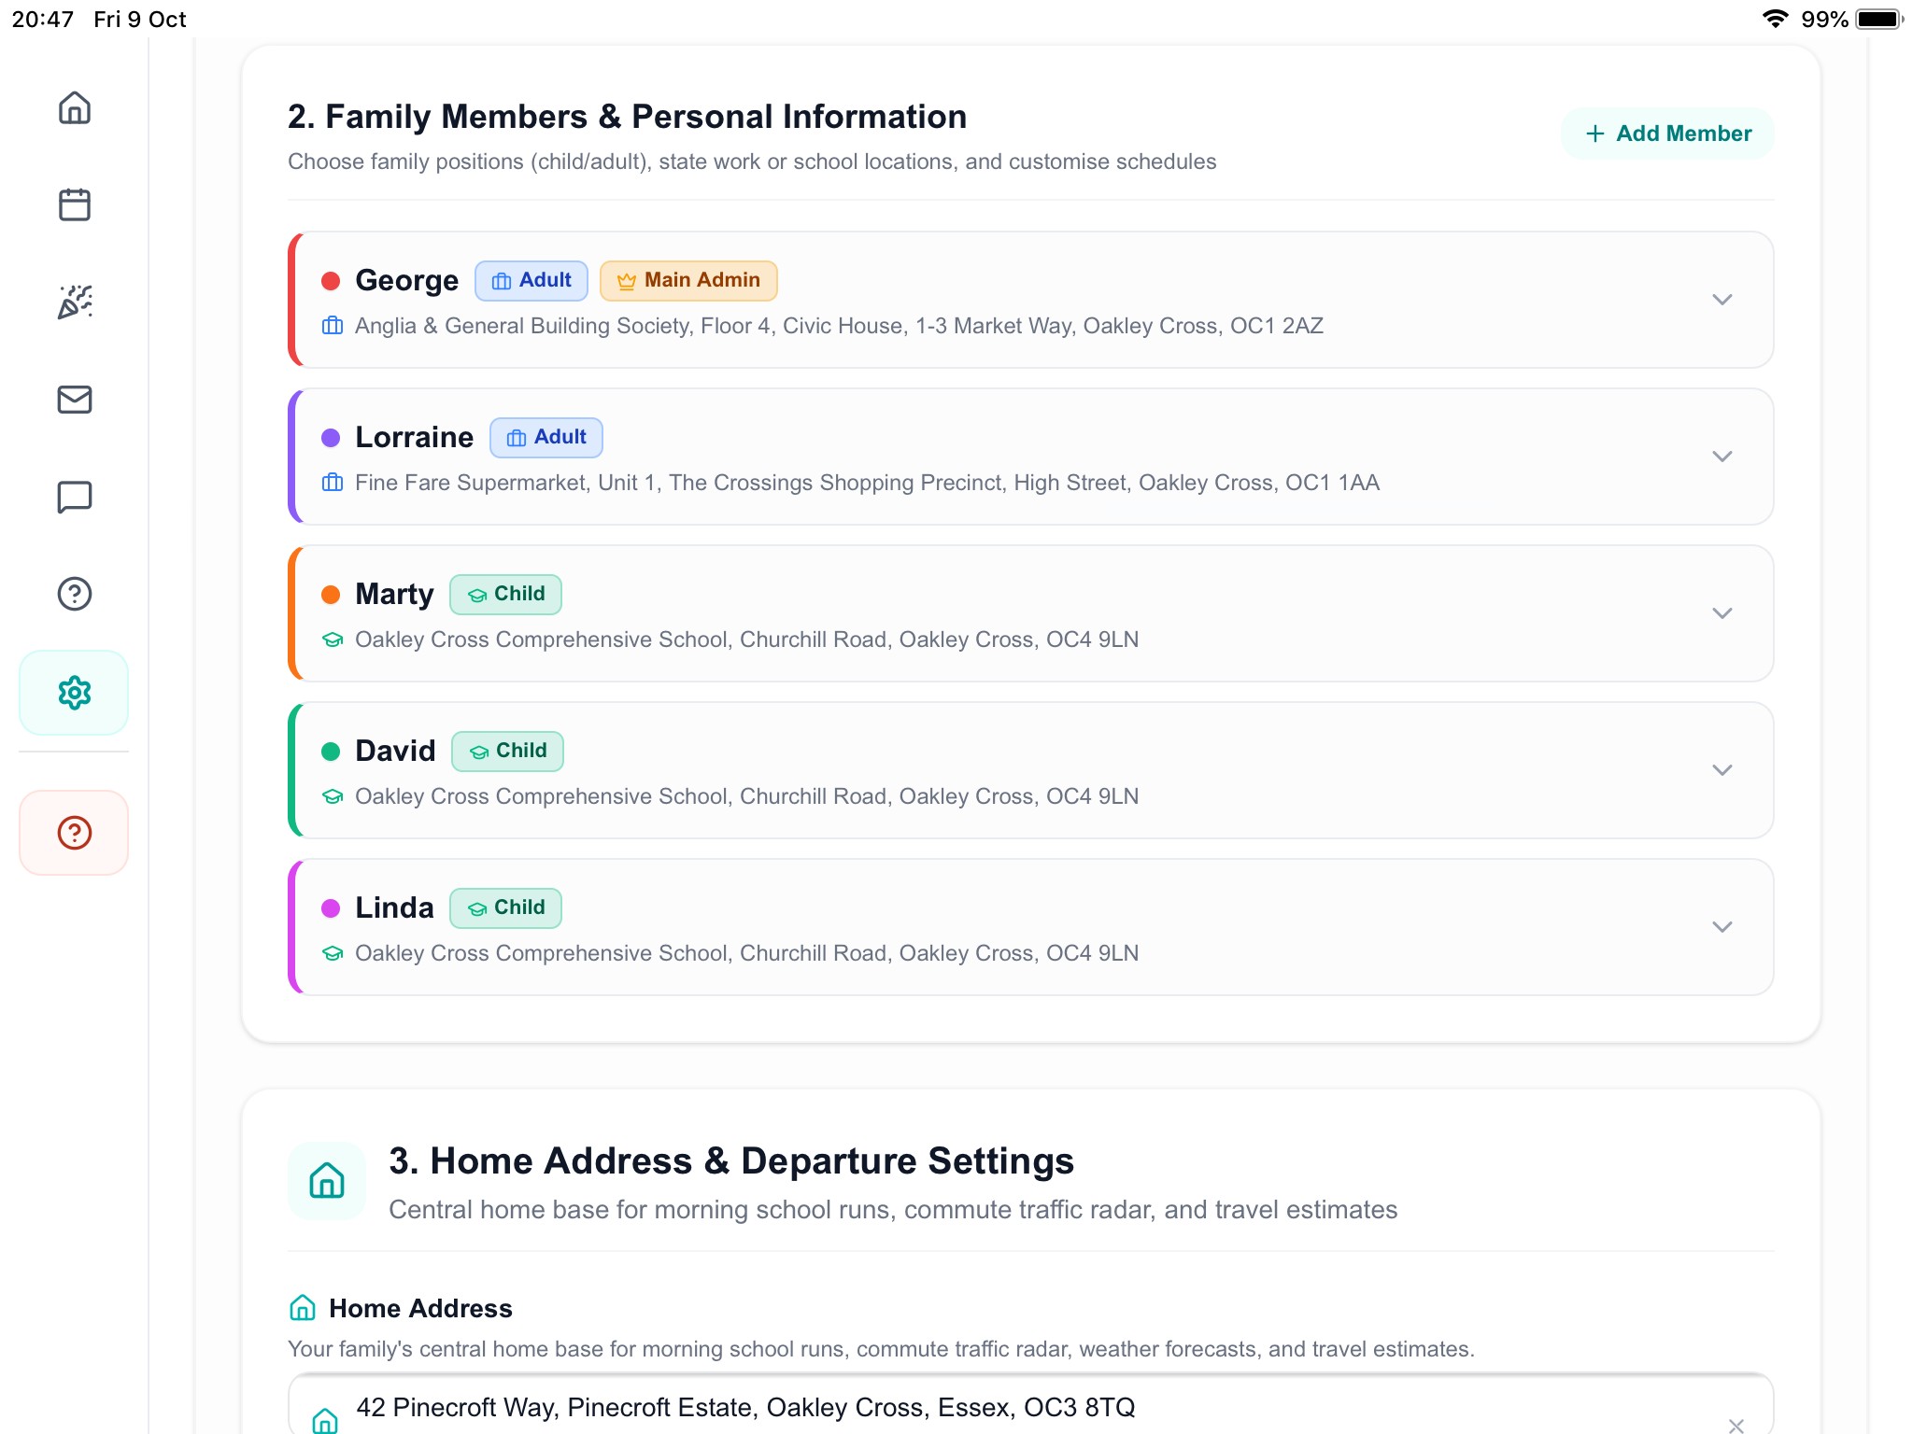Expand David's member card chevron
1913x1434 pixels.
click(x=1722, y=770)
